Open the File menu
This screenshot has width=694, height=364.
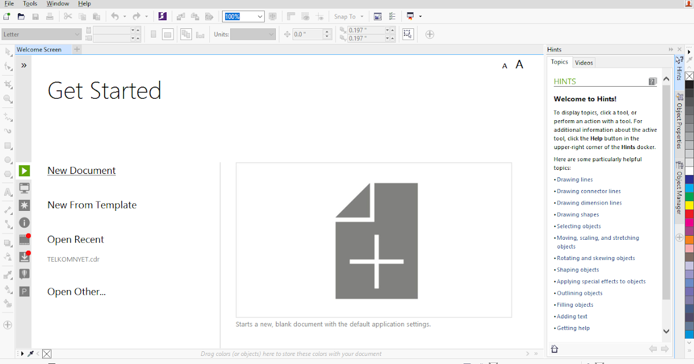(9, 3)
